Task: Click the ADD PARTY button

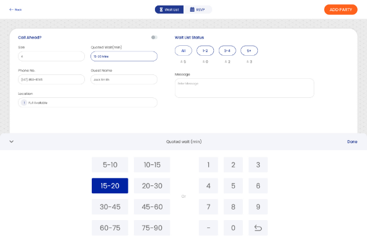Action: point(340,9)
